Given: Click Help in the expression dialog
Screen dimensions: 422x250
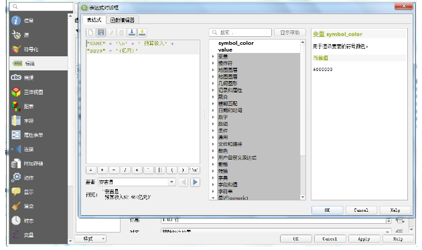Looking at the screenshot, I should pyautogui.click(x=395, y=210).
